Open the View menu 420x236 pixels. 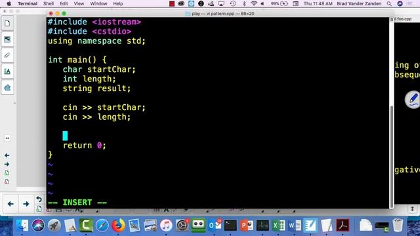point(79,3)
